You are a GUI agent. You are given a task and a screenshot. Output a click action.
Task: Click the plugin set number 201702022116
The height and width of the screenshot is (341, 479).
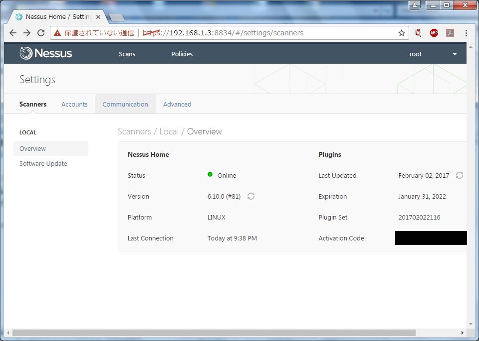[419, 217]
